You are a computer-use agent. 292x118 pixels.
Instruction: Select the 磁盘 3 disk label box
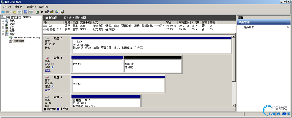(x=57, y=101)
